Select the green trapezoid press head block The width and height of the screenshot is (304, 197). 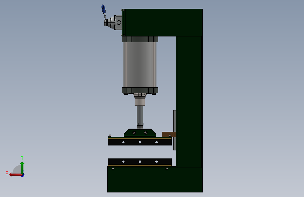140,133
